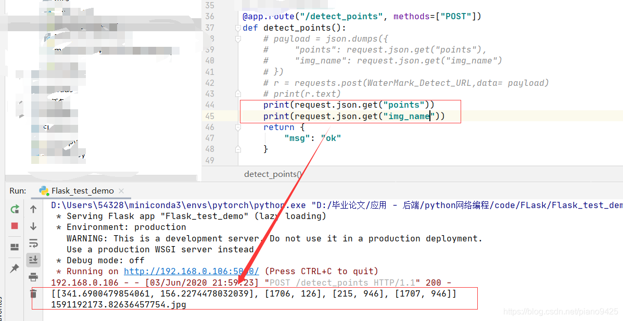Click the 'Serving Flask app' console line
Viewport: 623px width, 321px height.
(x=190, y=216)
